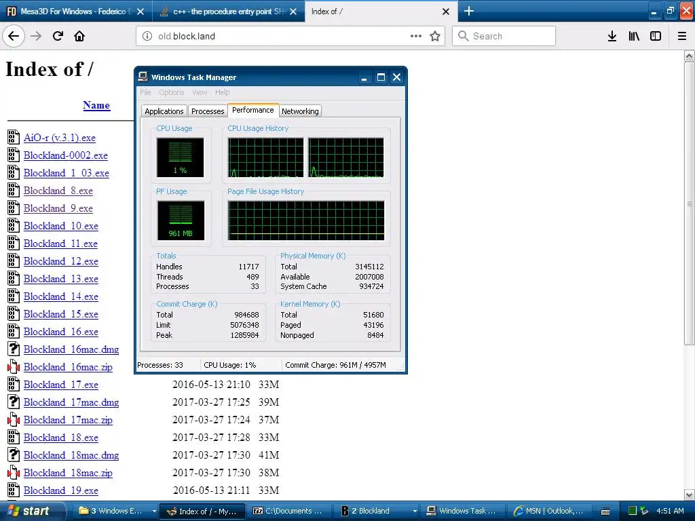Click archive icon beside Blockland_18mac.zip
The width and height of the screenshot is (695, 521).
(14, 473)
